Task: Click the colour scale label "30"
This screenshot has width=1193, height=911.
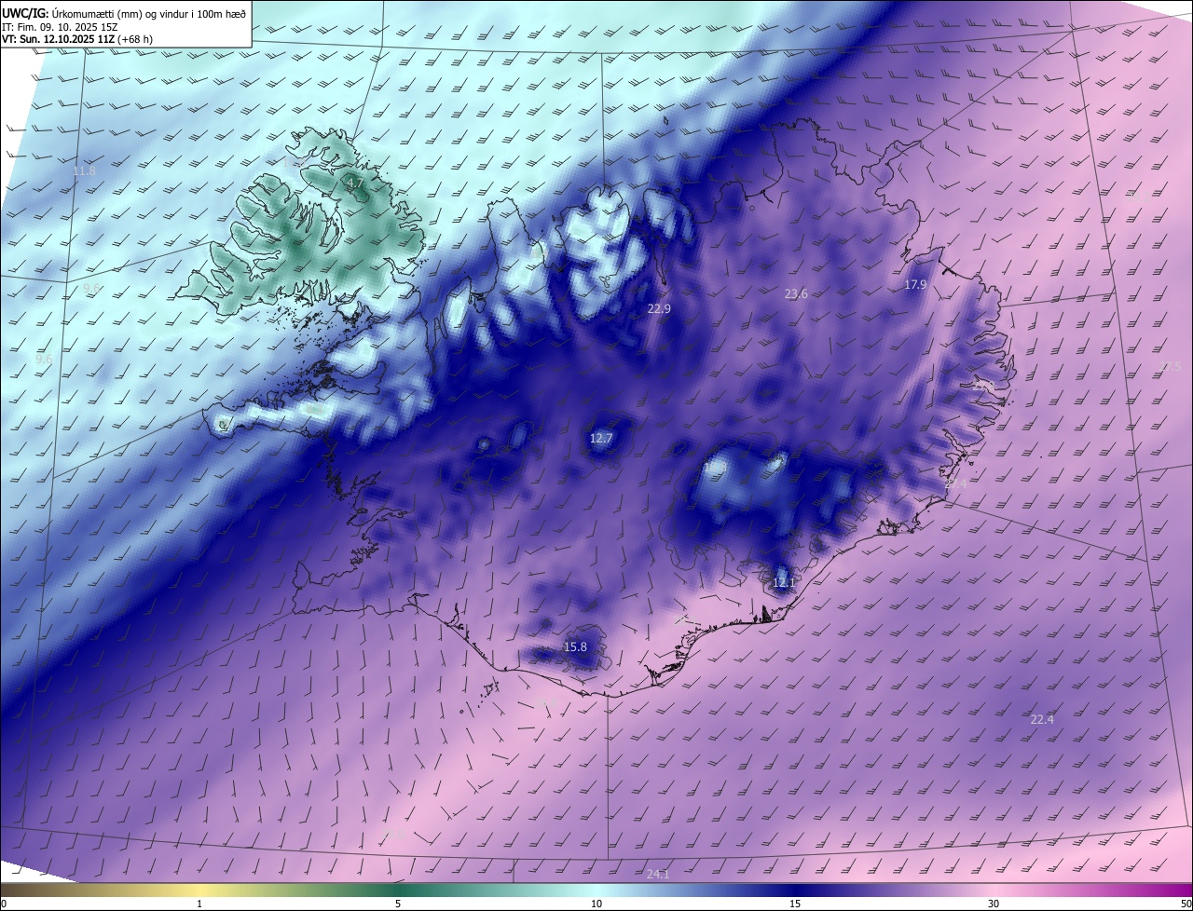Action: (994, 904)
